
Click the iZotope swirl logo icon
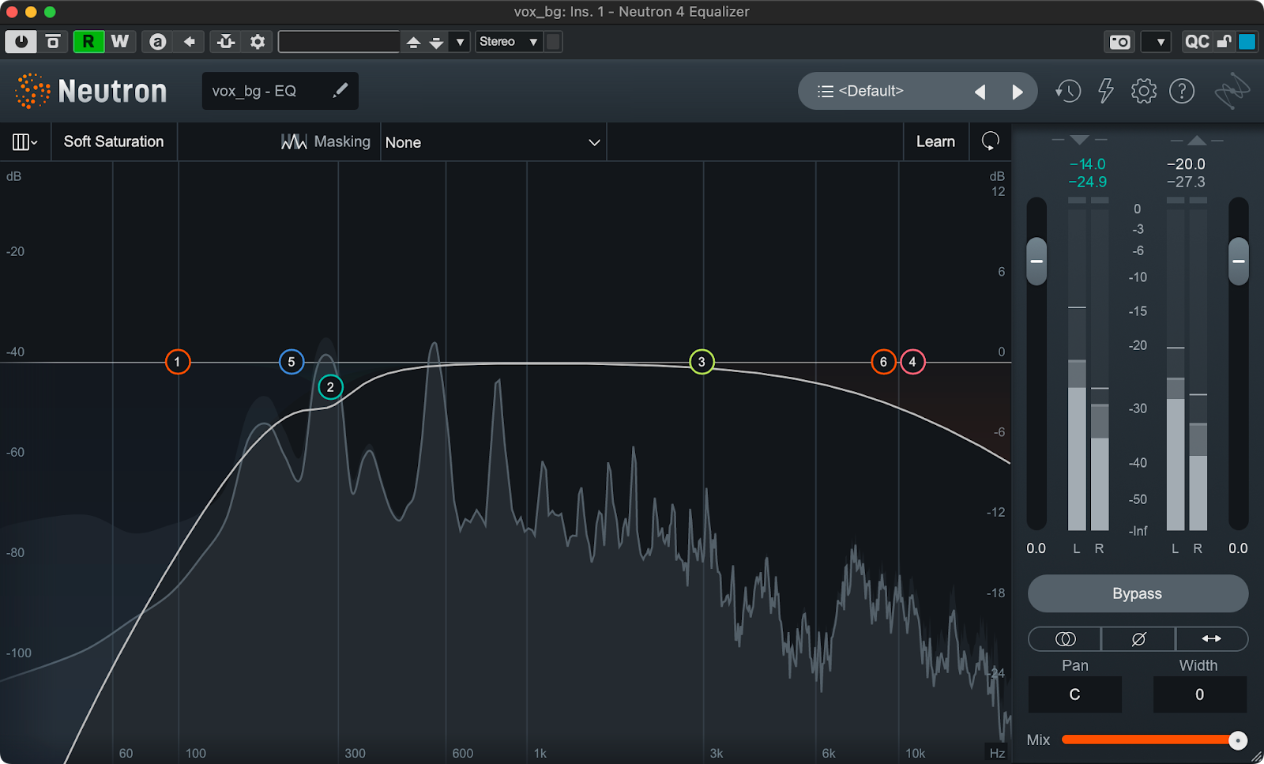(1232, 92)
